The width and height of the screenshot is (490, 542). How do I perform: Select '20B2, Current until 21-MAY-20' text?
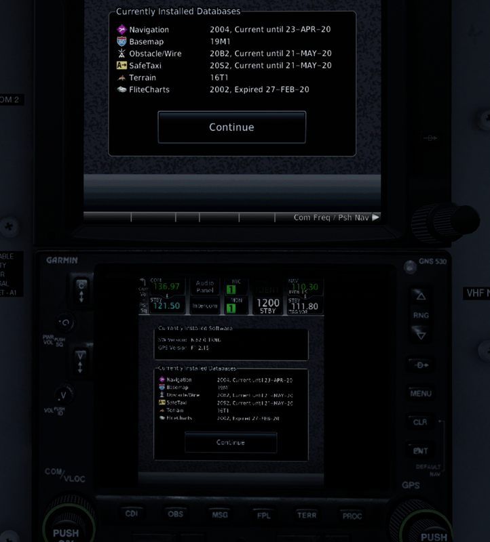(271, 54)
